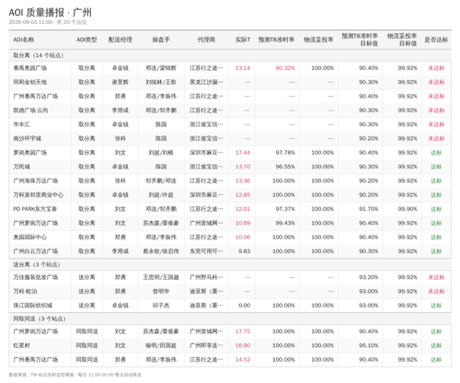Screen dimensions: 460x383
Task: Click the AOI name '珠江国际纺织城'
Action: [32, 306]
